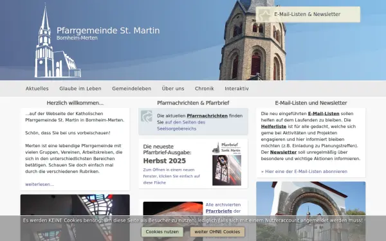Click the Cookies nutzen button
The image size is (386, 241).
(x=162, y=231)
